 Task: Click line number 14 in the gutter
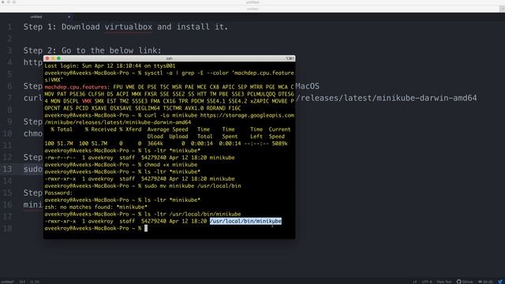[7, 181]
